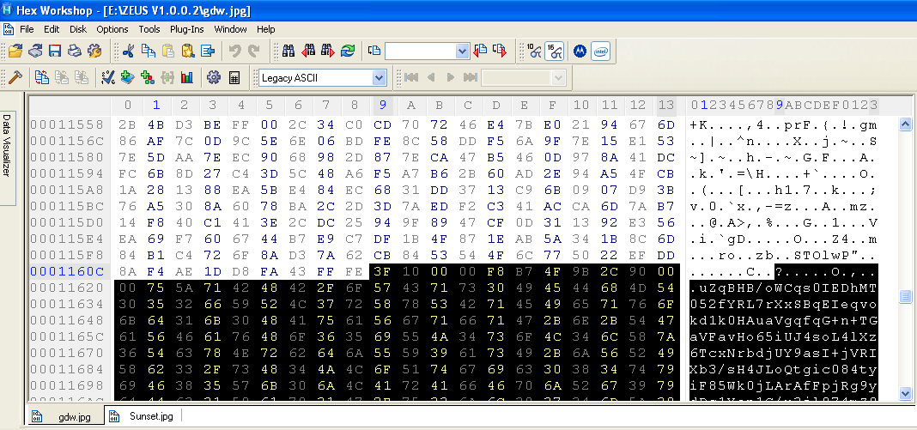Click column header 9 in hex area

[x=382, y=106]
